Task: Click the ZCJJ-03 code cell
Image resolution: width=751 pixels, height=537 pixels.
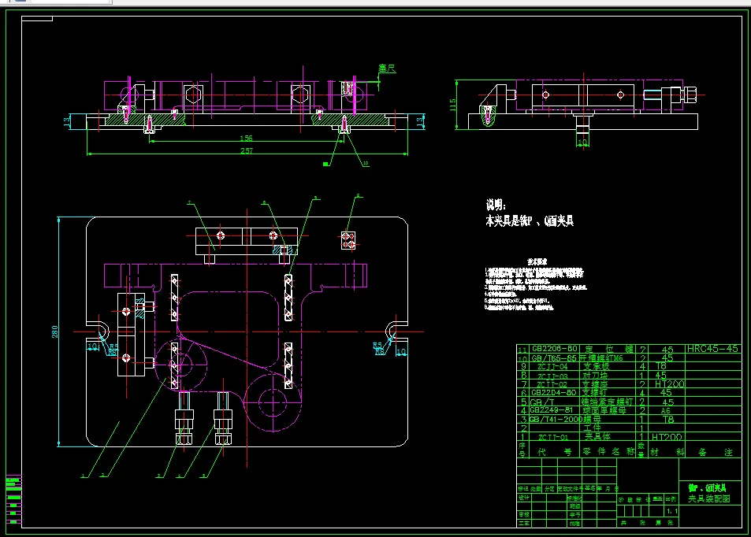Action: click(552, 376)
